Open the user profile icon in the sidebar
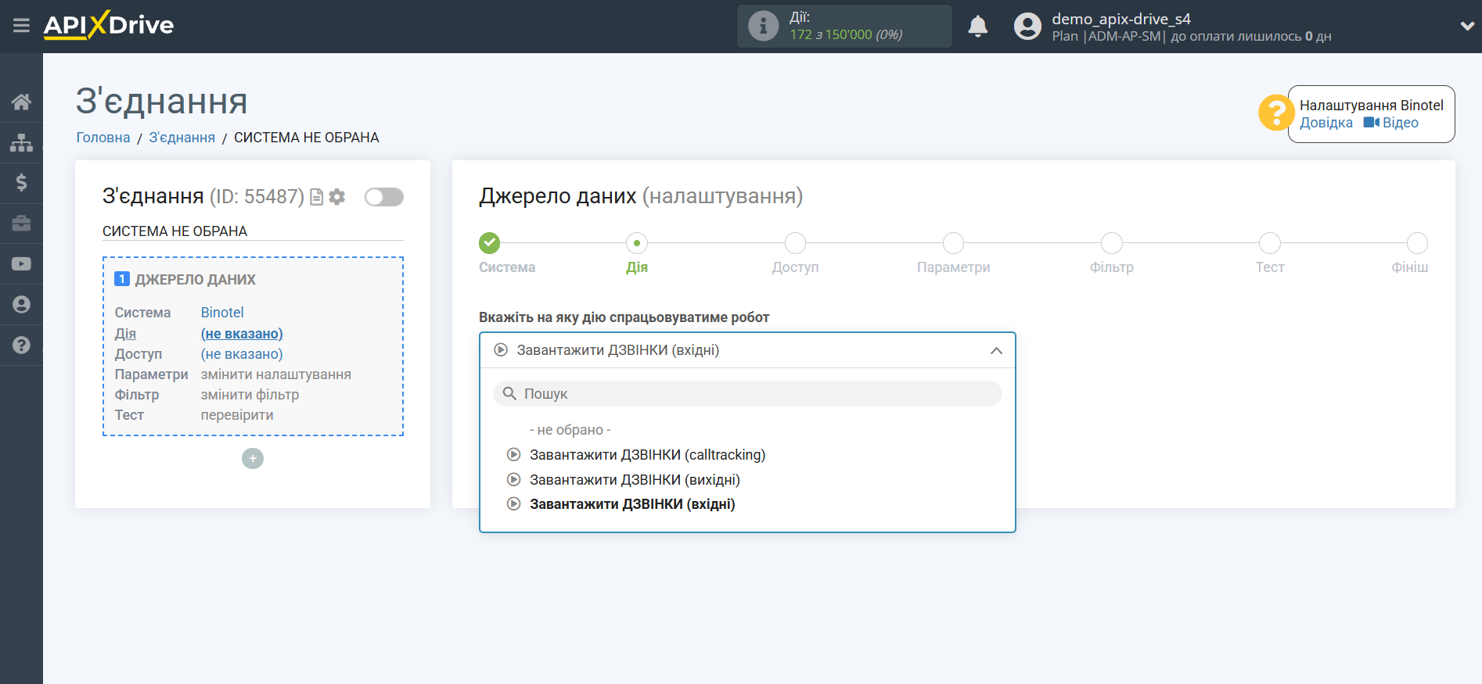 coord(21,305)
